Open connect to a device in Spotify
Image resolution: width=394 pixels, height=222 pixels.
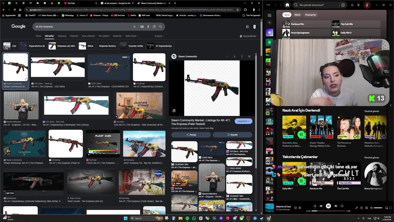[366, 208]
